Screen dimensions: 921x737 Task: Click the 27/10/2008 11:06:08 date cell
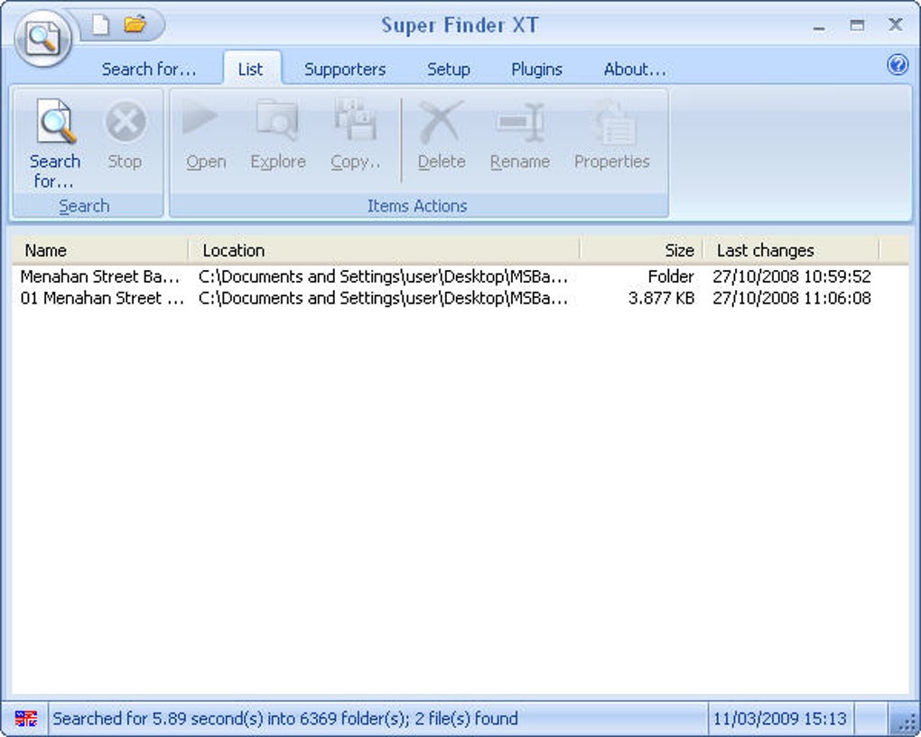792,298
